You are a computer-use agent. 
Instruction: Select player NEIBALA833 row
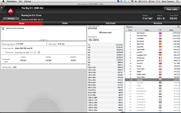(152, 74)
